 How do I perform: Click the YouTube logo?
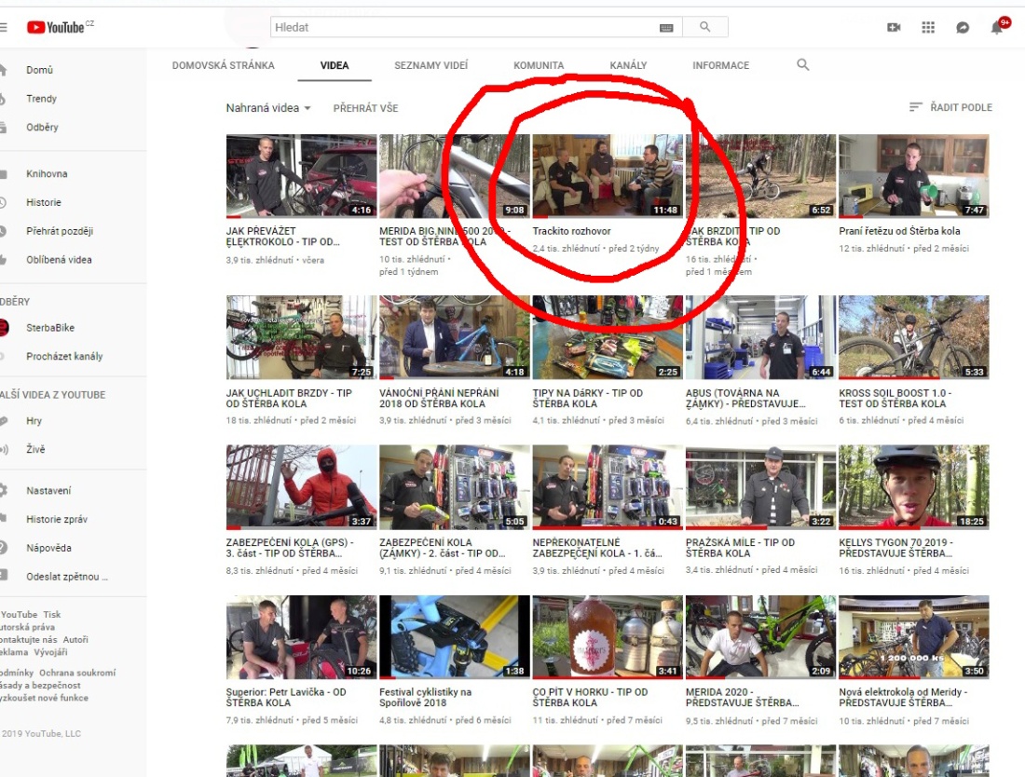click(x=60, y=27)
